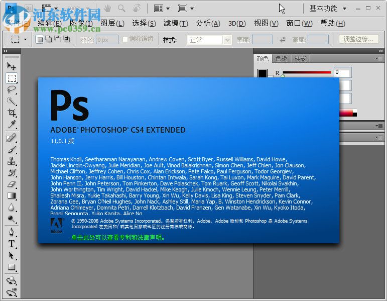
Task: Select the 3D Orbit tool
Action: [x=12, y=292]
